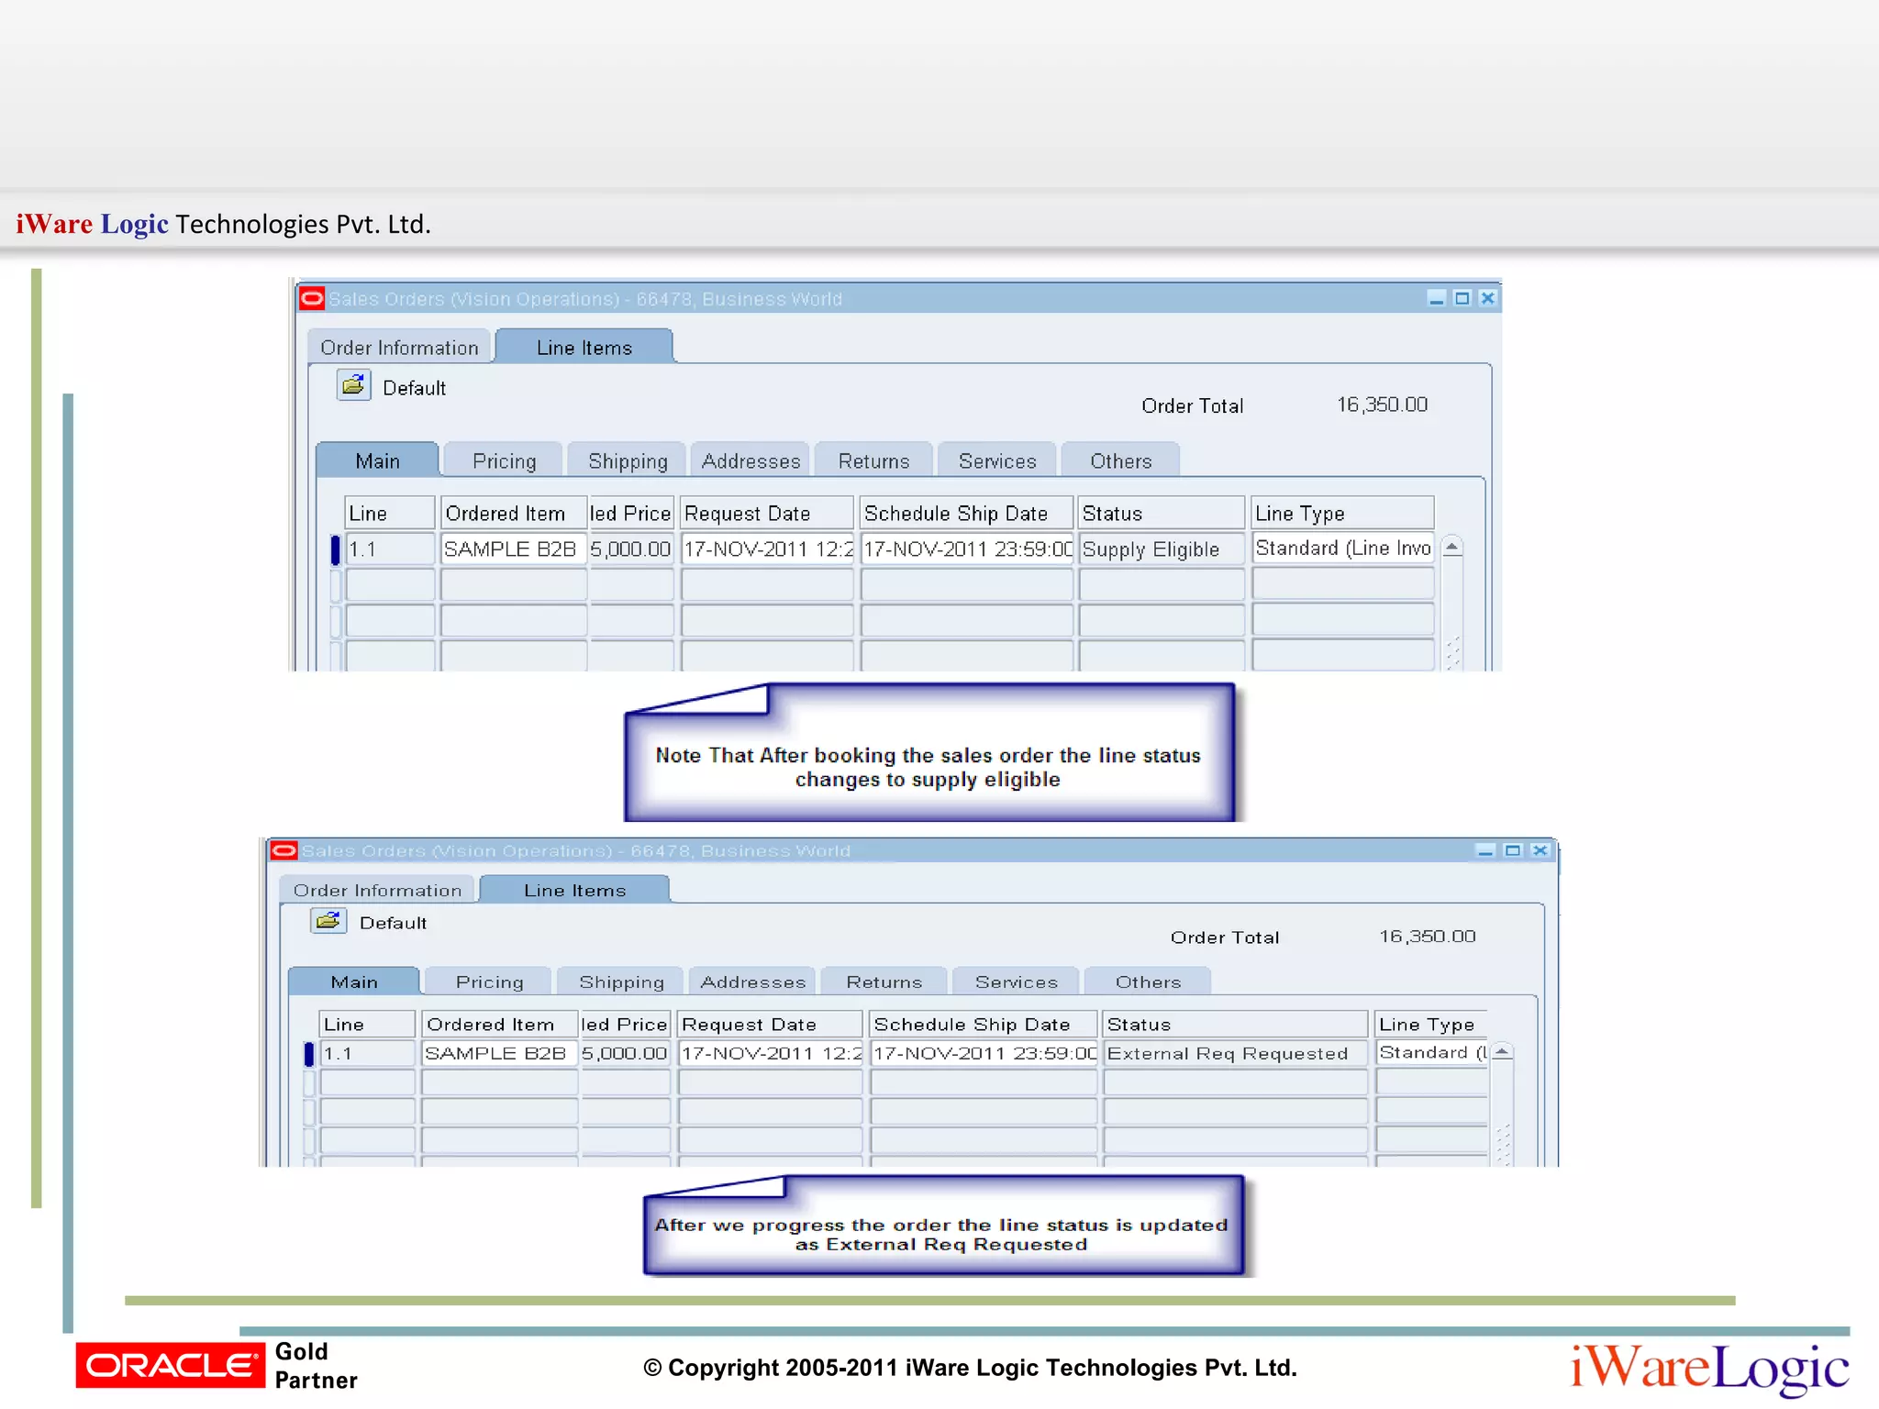This screenshot has height=1409, width=1879.
Task: Open Services sub-tab in upper window
Action: point(997,460)
